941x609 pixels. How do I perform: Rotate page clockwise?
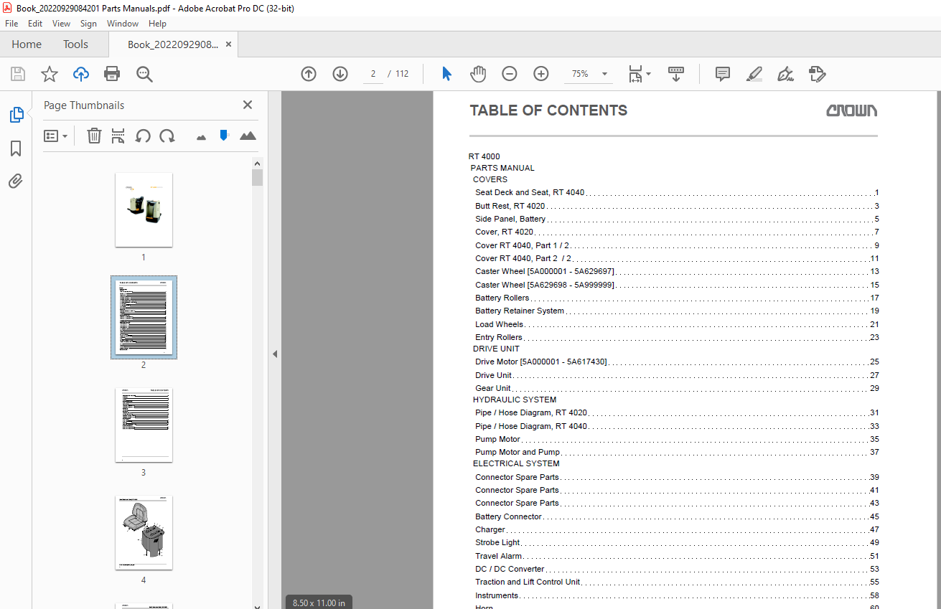click(167, 136)
